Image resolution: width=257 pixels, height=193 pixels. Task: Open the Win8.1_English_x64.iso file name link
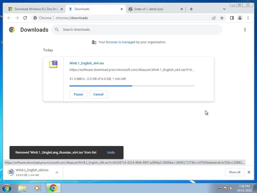[x=87, y=63]
